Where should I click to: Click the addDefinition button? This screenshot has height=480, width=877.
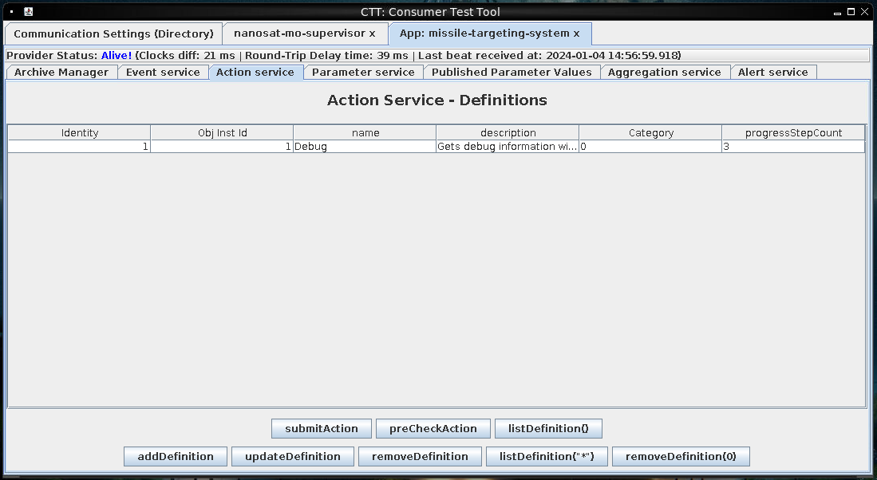[x=176, y=457]
